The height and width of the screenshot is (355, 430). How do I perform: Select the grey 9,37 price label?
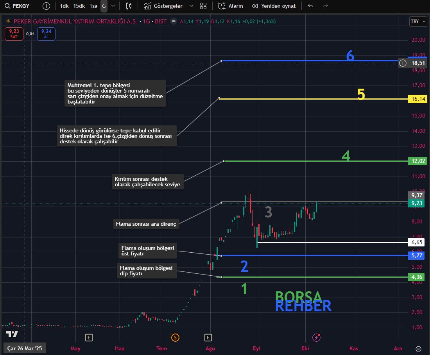[417, 195]
